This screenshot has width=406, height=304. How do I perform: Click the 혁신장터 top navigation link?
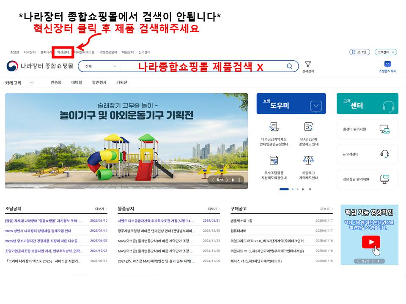pos(63,52)
